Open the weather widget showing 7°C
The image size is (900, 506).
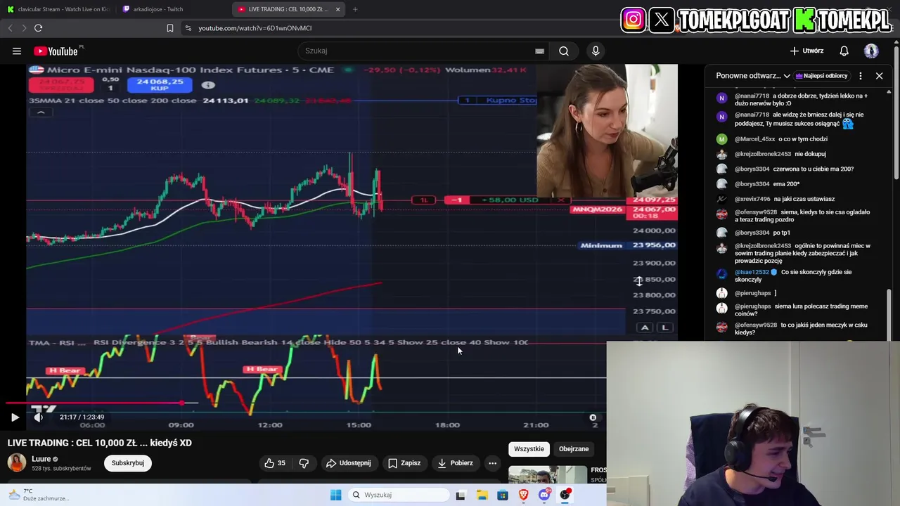38,495
